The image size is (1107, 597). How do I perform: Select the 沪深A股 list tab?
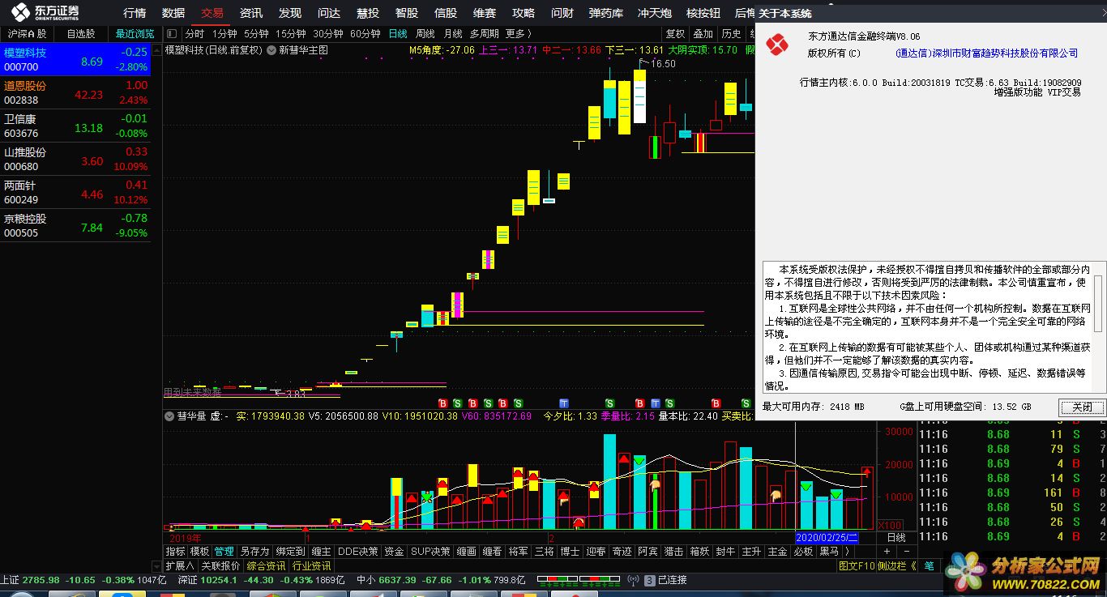point(27,34)
